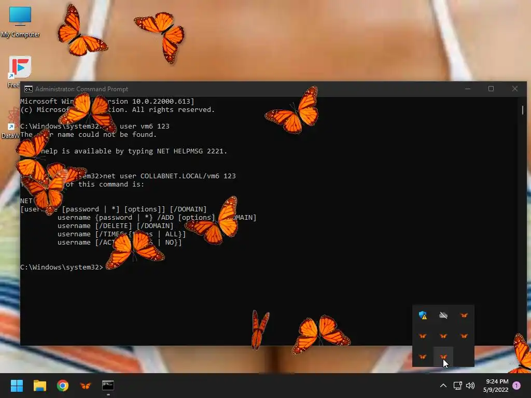Click the 'Administrator: Command Prompt' title text
Viewport: 531px width, 398px height.
(81, 89)
